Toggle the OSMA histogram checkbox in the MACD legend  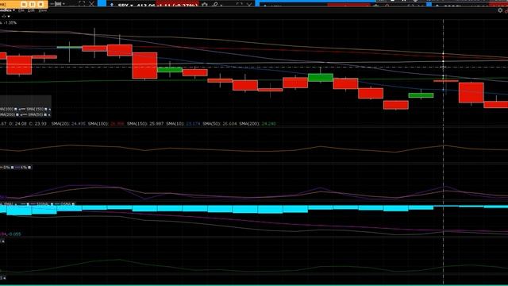point(73,204)
